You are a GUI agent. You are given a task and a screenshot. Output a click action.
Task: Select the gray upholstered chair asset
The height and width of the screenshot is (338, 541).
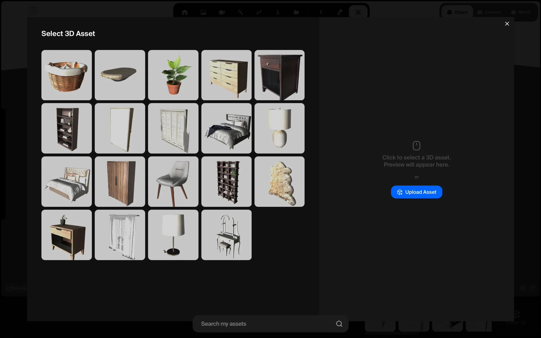(173, 182)
